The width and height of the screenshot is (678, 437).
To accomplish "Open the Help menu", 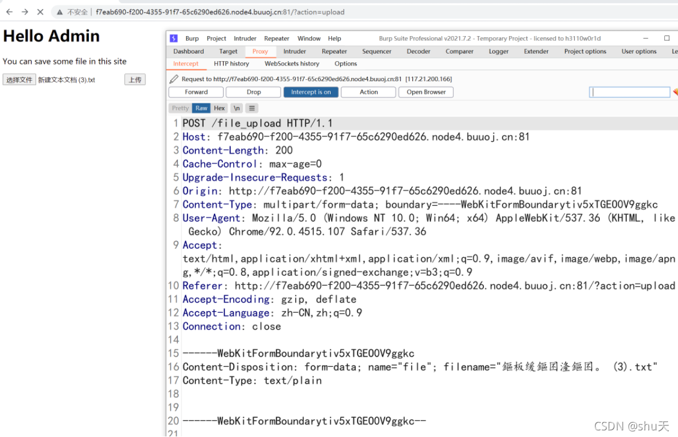I will [334, 38].
